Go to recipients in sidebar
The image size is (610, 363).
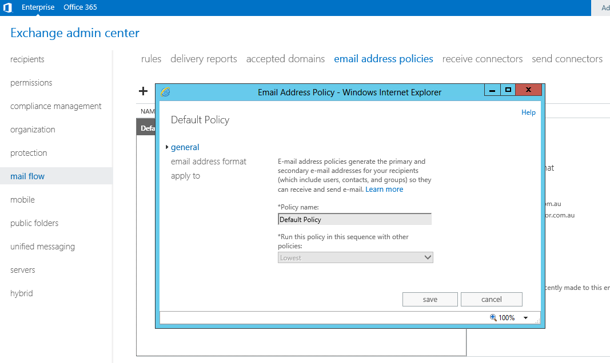(x=27, y=59)
